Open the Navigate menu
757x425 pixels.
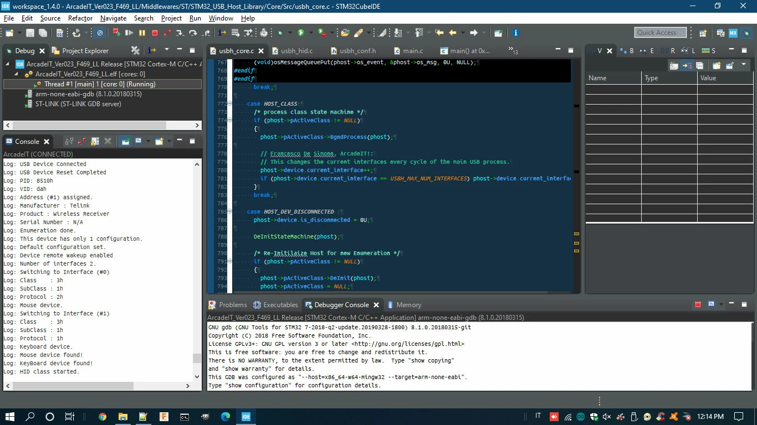[113, 18]
